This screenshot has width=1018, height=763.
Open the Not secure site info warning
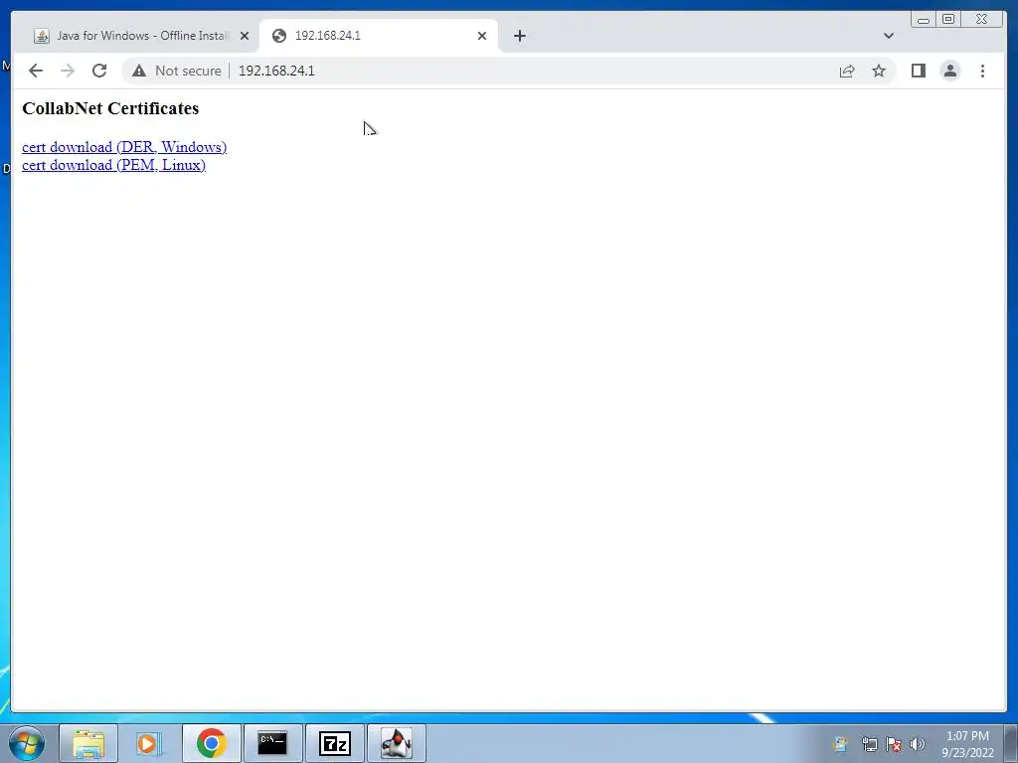[x=177, y=71]
